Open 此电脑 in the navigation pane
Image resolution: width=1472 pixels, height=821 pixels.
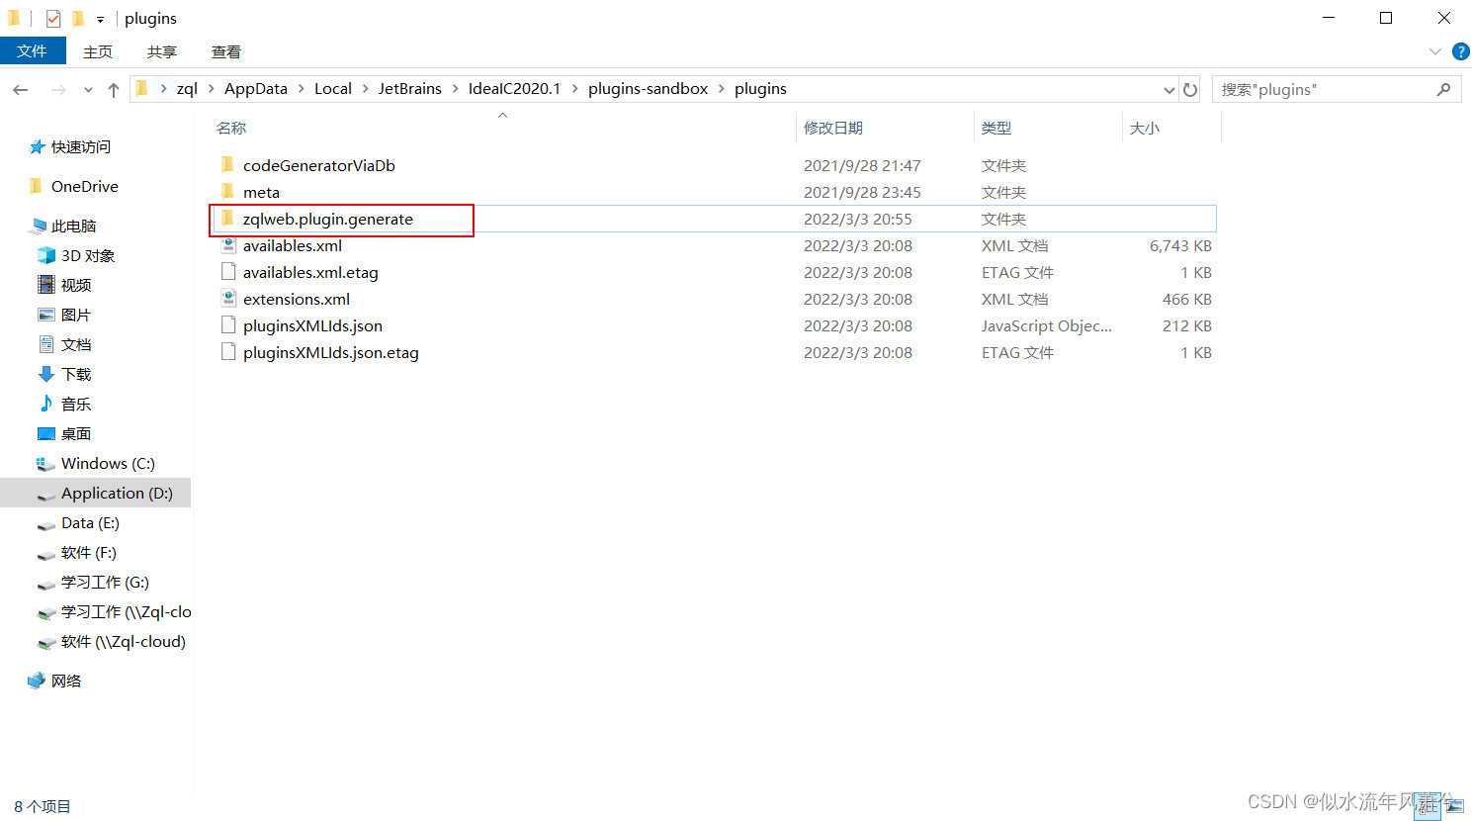(74, 226)
